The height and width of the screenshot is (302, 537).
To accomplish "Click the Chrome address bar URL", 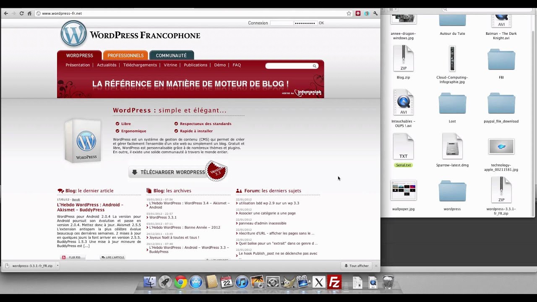I will click(62, 13).
